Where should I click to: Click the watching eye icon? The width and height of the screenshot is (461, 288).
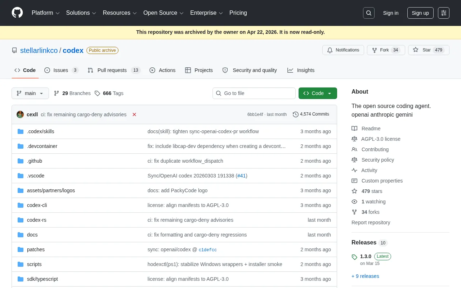click(354, 202)
